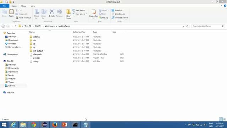This screenshot has width=227, height=128.
Task: Sort by the Type column header
Action: (x=95, y=32)
